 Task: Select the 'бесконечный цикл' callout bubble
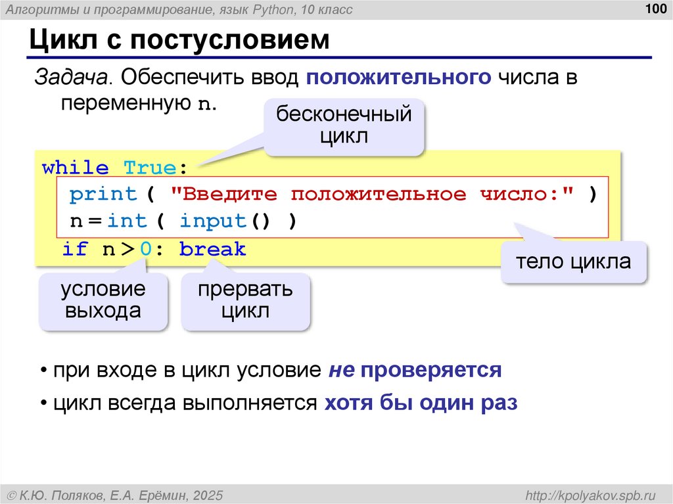click(x=344, y=125)
